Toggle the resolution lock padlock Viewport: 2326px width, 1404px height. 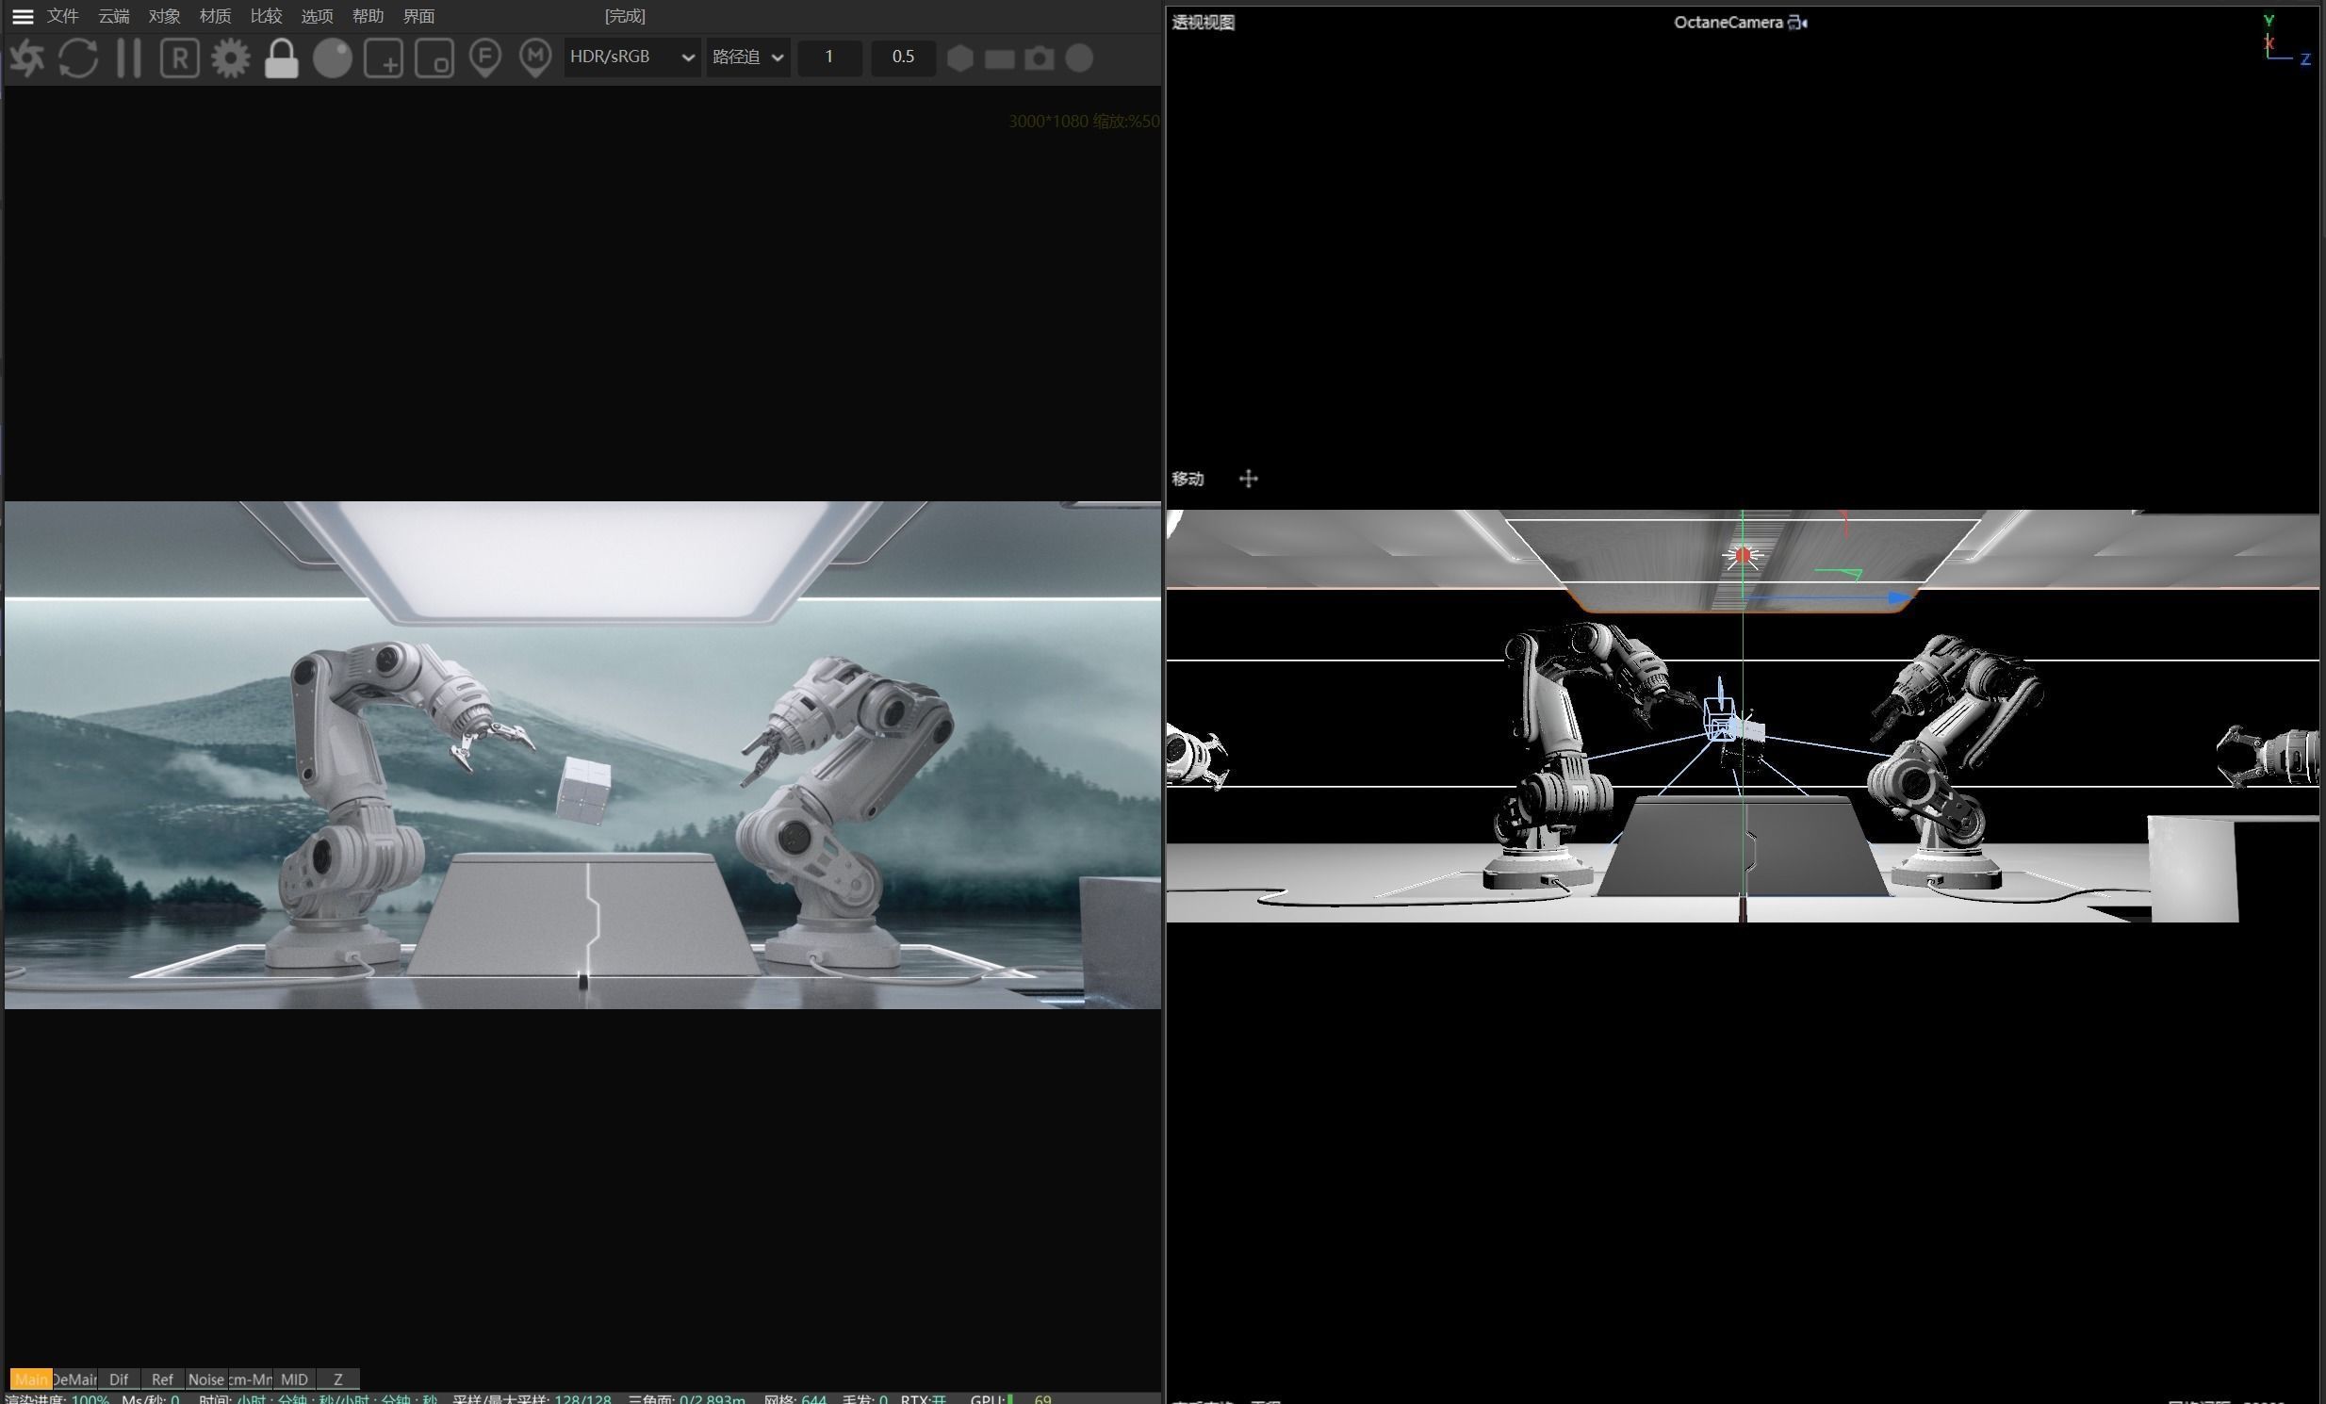click(281, 57)
